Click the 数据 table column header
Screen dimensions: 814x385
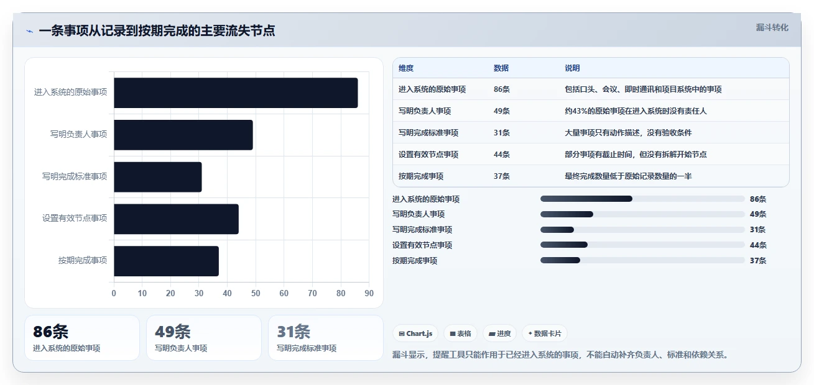501,68
